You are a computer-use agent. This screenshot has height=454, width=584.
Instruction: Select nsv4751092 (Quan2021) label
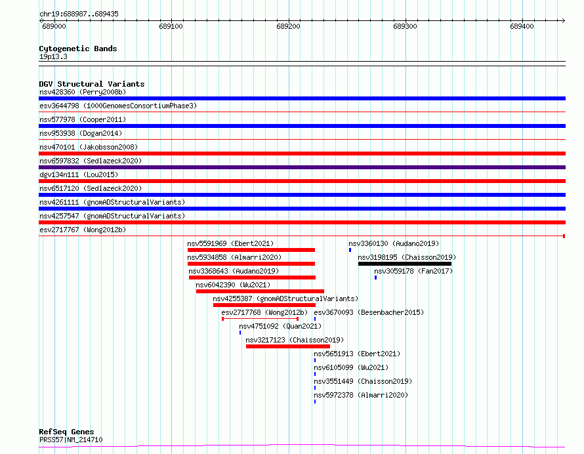(280, 326)
